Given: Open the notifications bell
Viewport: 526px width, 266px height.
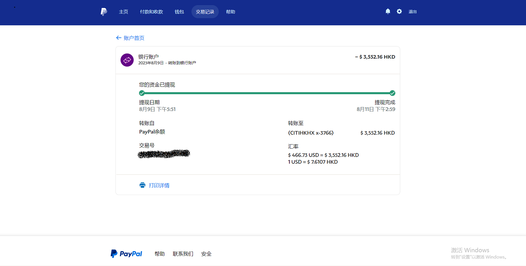Looking at the screenshot, I should pyautogui.click(x=388, y=11).
